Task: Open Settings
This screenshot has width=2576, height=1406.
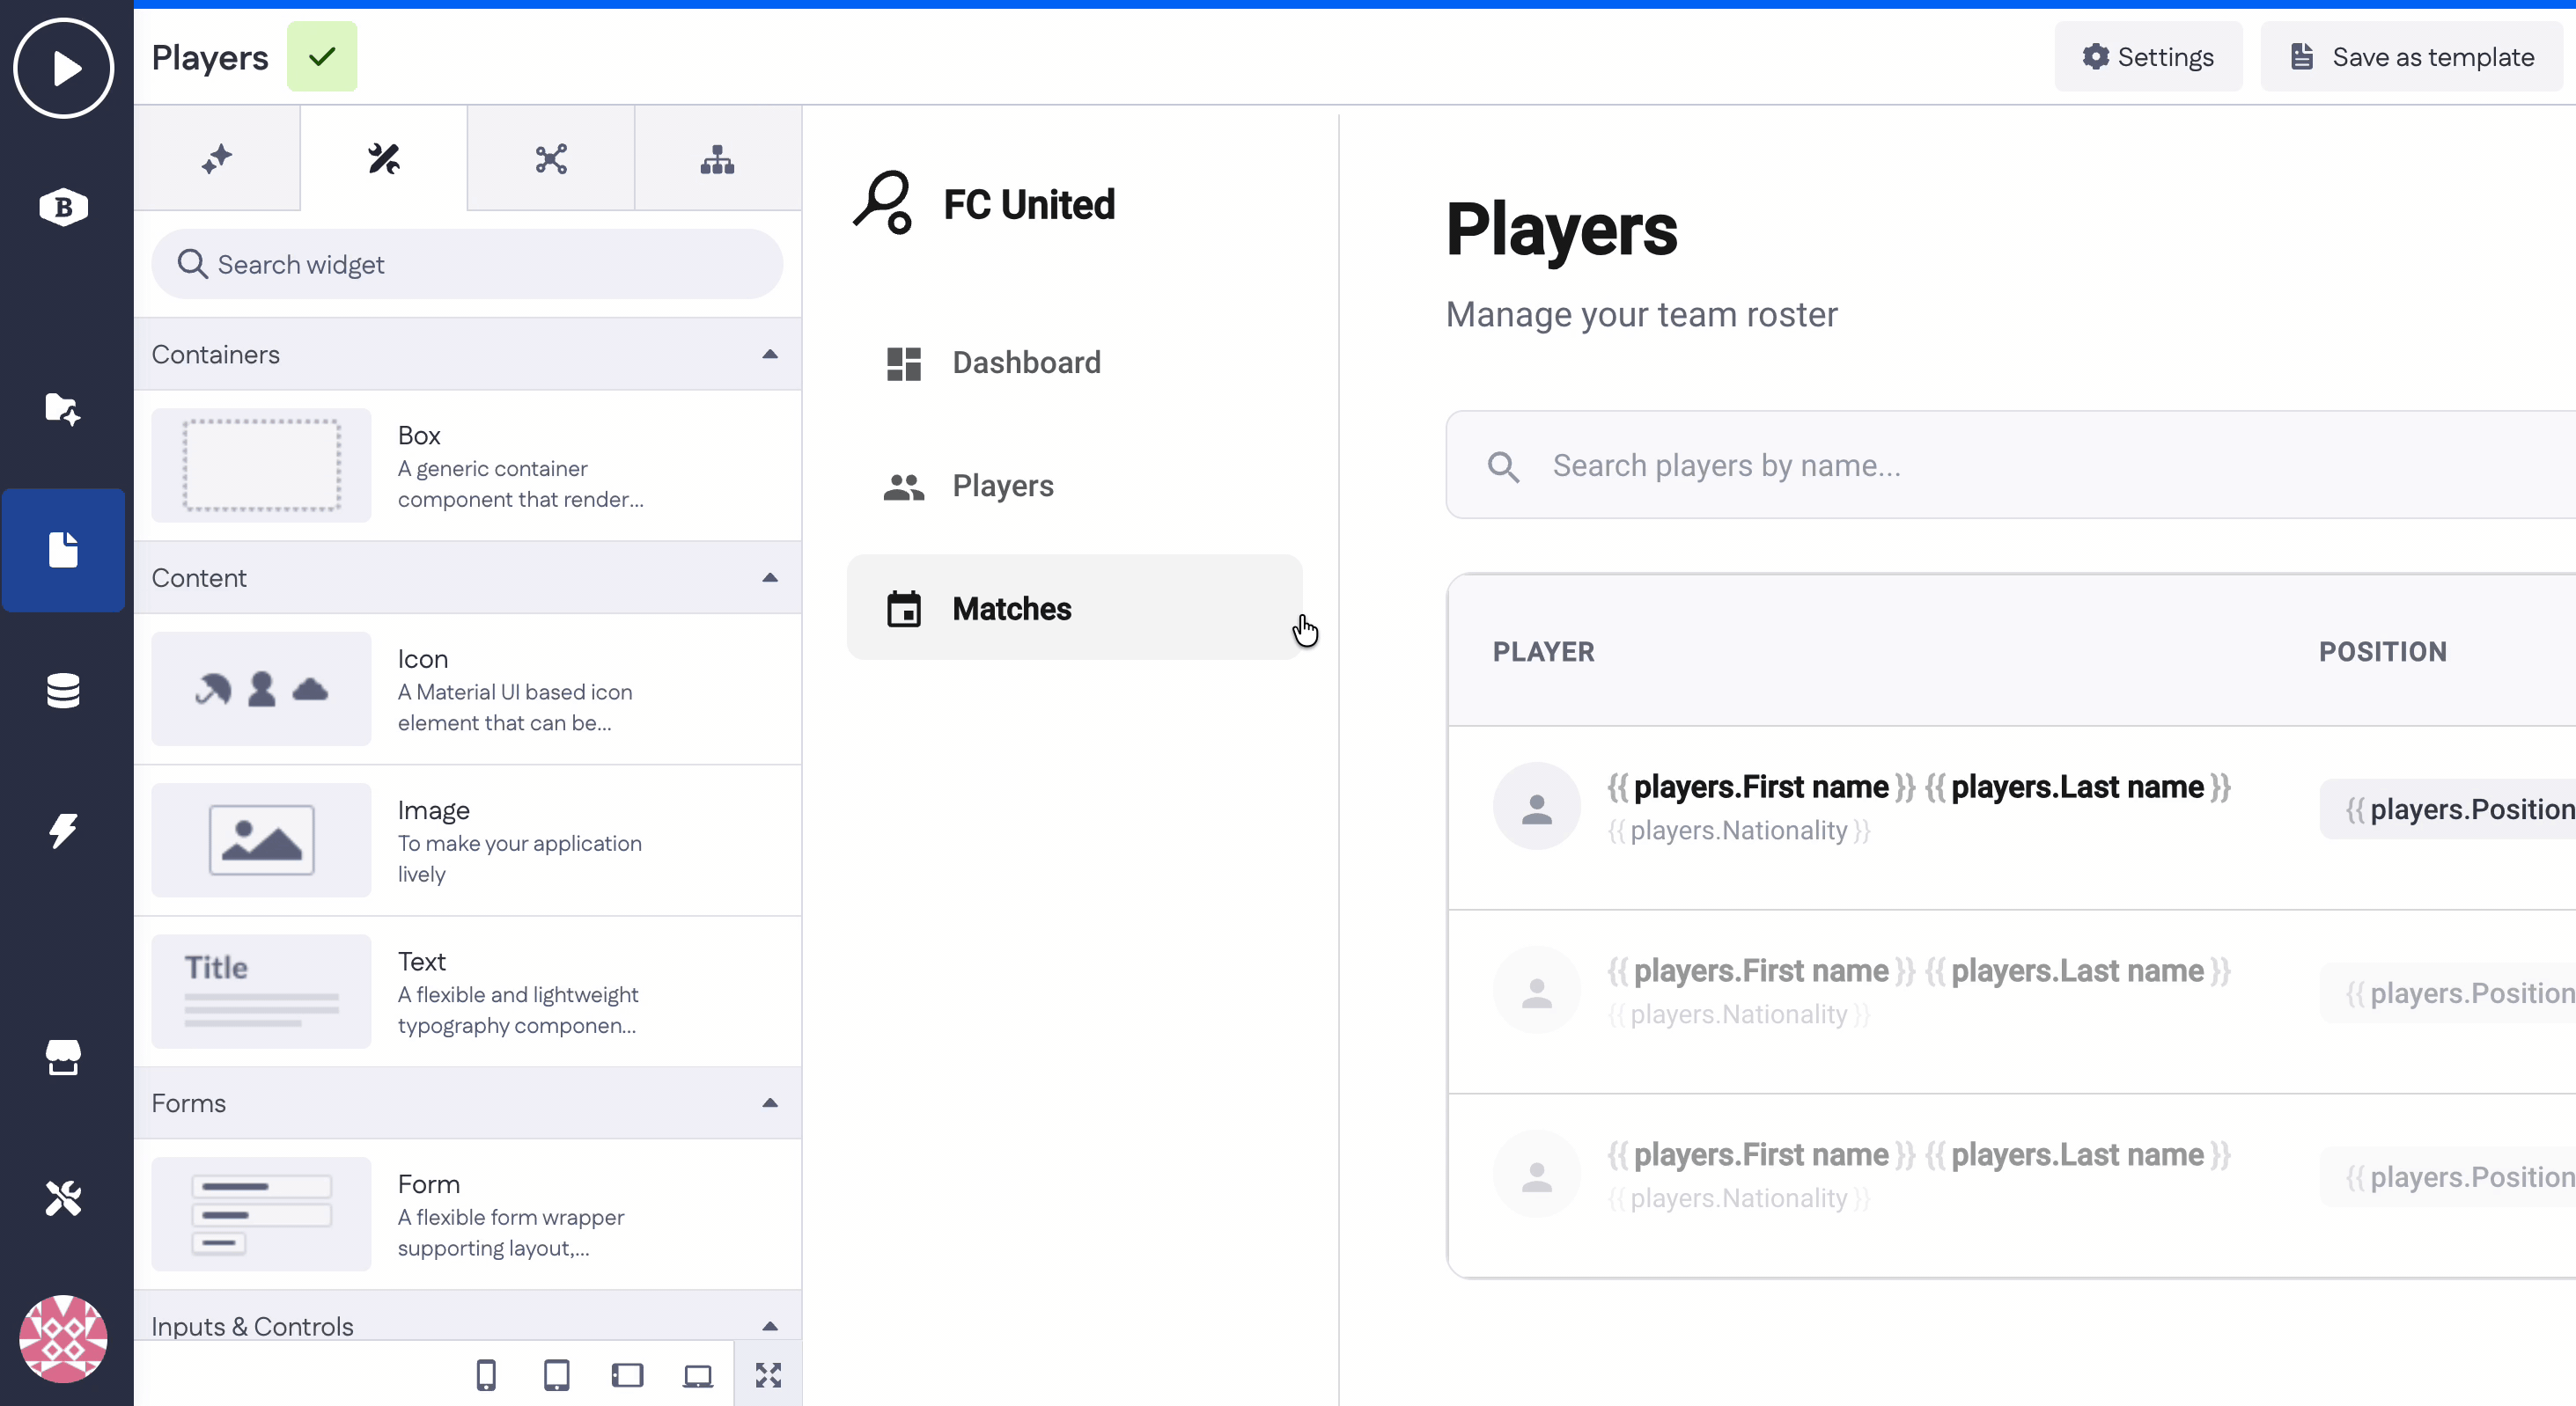Action: tap(2148, 57)
